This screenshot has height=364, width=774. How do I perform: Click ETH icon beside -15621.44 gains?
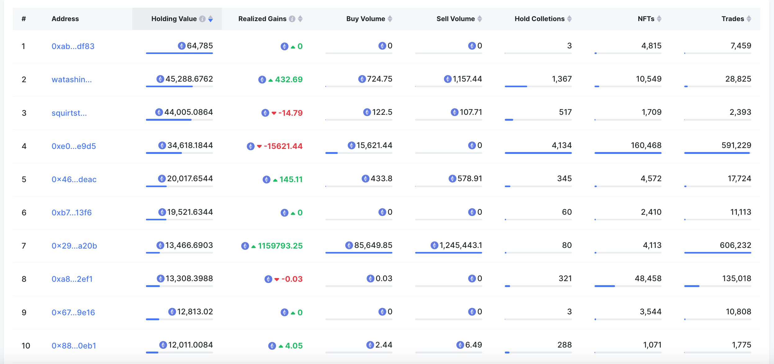coord(251,146)
